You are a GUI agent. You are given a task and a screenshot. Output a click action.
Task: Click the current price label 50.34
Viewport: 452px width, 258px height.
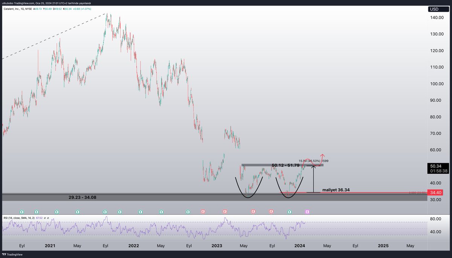click(x=437, y=165)
